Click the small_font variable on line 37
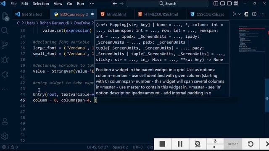This screenshot has height=151, width=269. pyautogui.click(x=45, y=54)
